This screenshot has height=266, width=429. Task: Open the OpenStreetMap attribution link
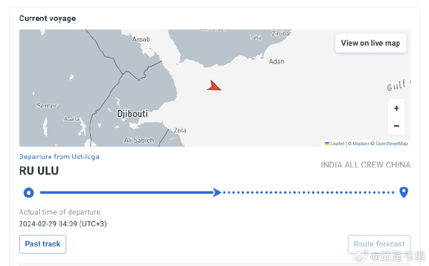[392, 143]
